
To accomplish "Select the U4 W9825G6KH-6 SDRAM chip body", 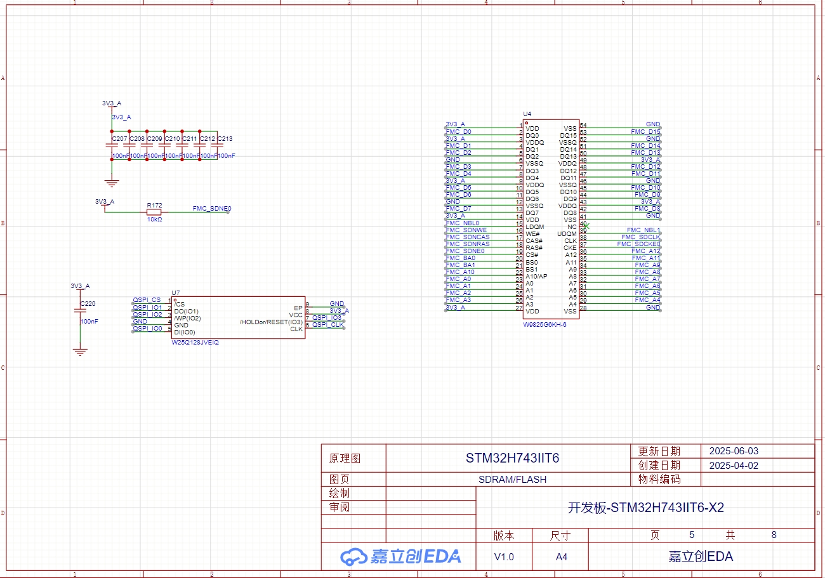I will coord(551,219).
